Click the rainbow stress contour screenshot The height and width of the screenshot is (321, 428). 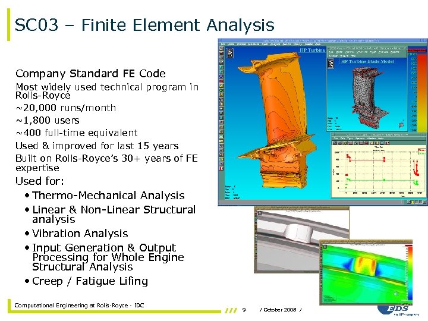[366, 273]
